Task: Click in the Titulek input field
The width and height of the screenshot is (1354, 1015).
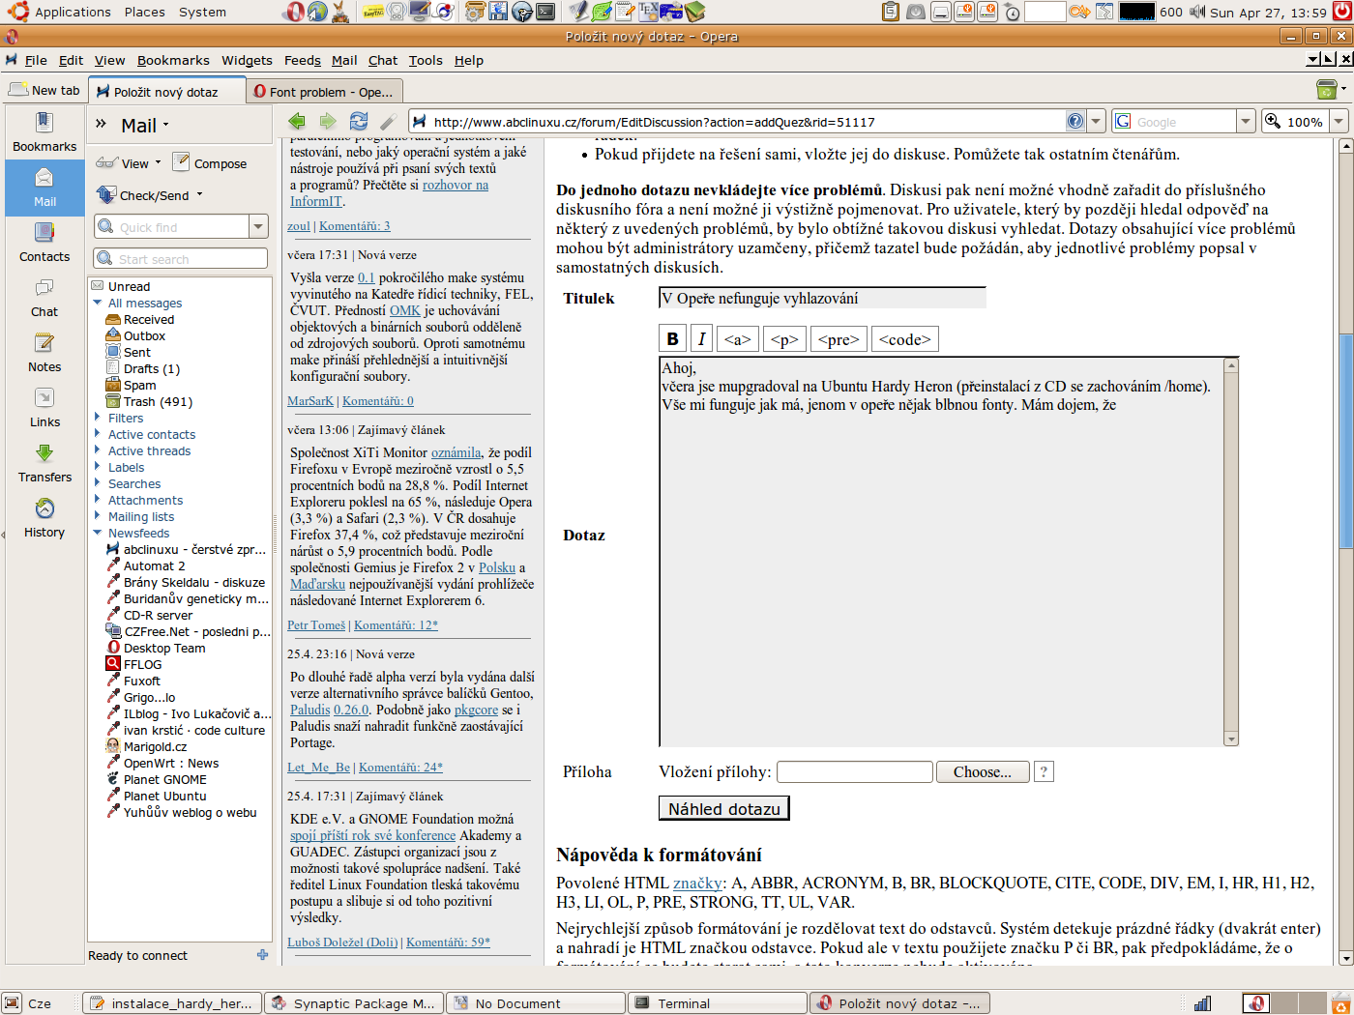Action: [x=822, y=298]
